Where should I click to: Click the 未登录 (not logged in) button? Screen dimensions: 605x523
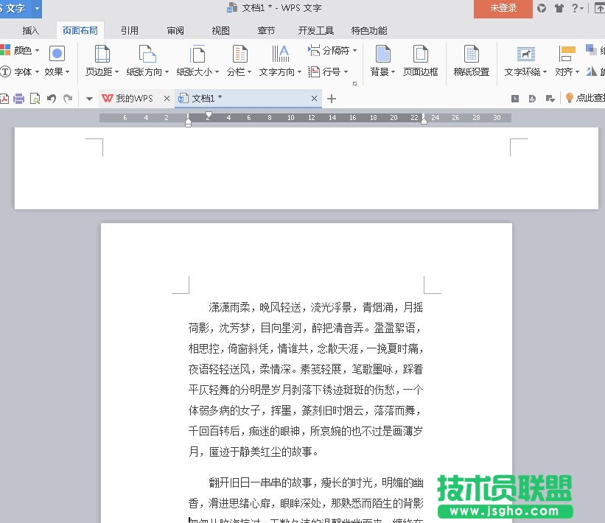click(503, 8)
